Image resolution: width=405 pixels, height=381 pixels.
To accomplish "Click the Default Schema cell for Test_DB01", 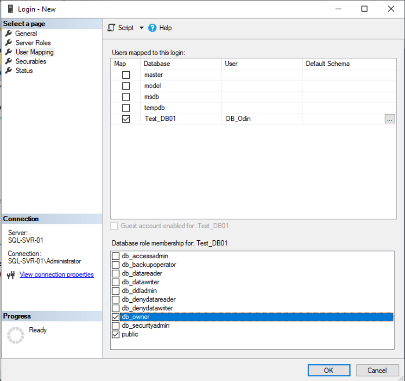I will pos(343,119).
